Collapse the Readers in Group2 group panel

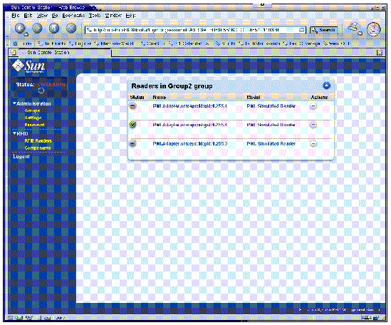pos(326,86)
